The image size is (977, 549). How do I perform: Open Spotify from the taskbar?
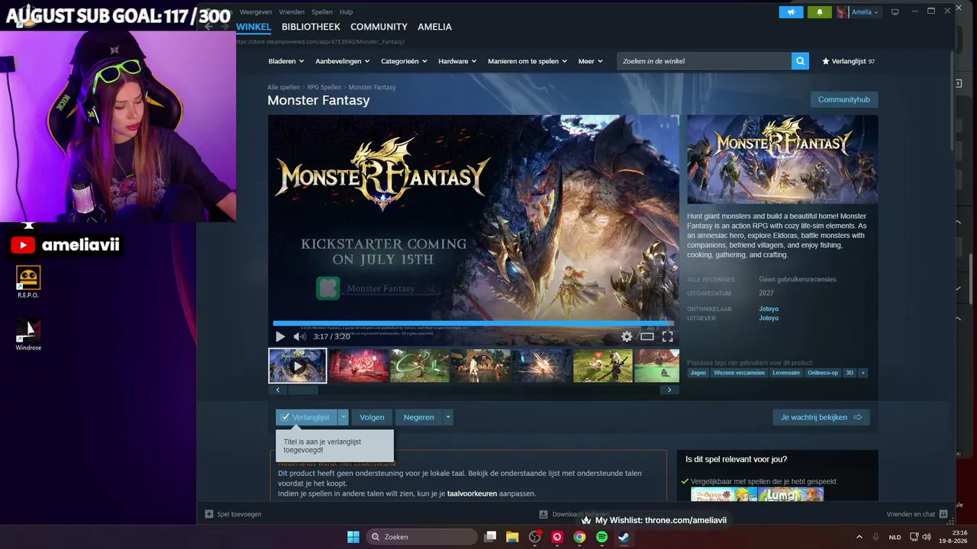[601, 537]
